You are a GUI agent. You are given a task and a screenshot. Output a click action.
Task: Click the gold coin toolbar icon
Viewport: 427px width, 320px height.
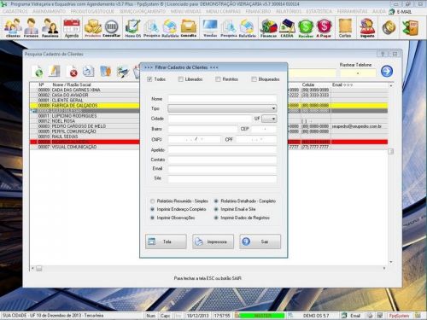(x=389, y=27)
